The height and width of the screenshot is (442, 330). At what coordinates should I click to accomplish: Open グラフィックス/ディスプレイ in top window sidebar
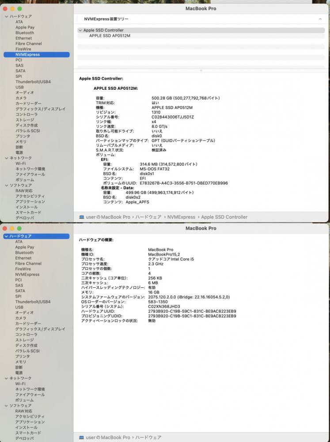(x=41, y=109)
